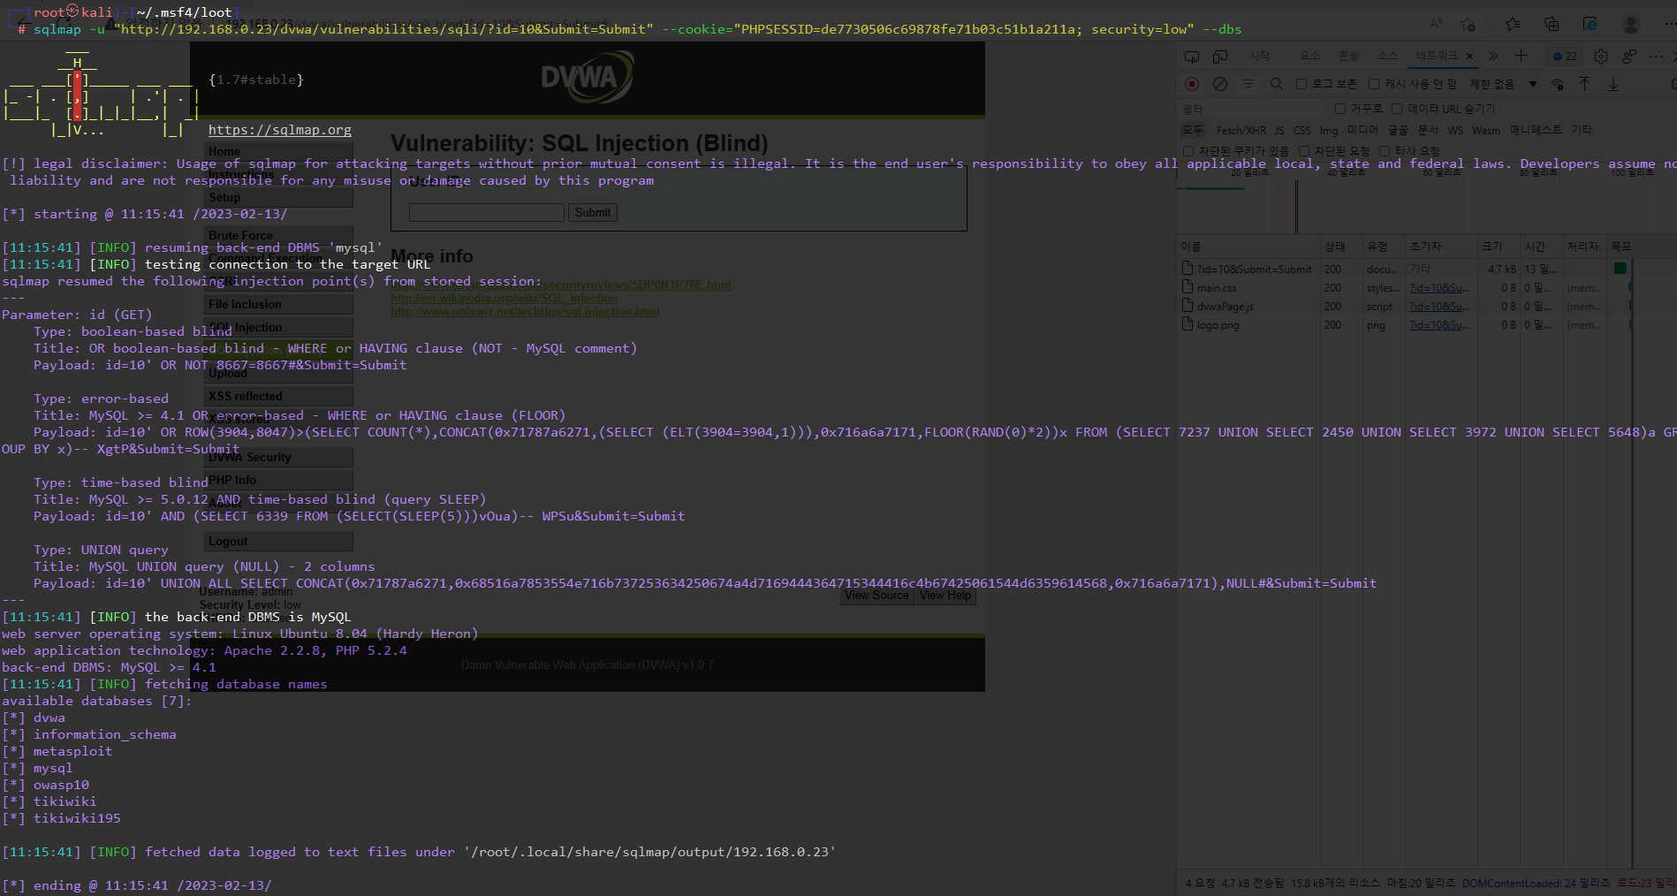Click the DVWA logo in the page header
The height and width of the screenshot is (896, 1677).
[588, 78]
